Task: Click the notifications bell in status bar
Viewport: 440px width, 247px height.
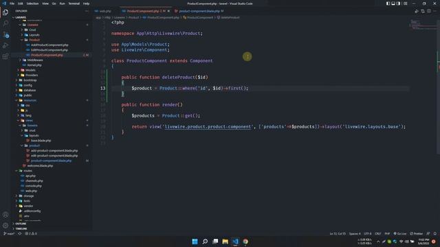Action: [x=435, y=233]
